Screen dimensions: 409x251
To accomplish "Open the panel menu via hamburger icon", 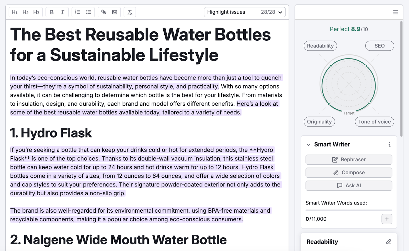I will pyautogui.click(x=395, y=12).
